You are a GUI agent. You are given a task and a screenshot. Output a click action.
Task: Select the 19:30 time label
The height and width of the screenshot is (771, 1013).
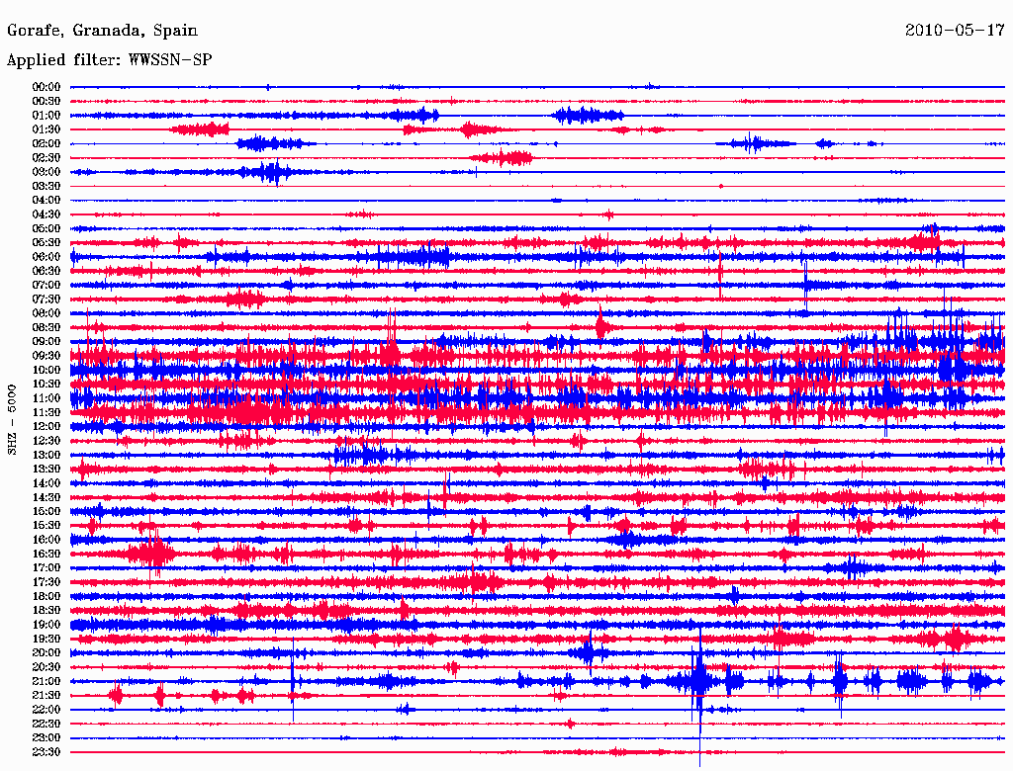point(46,640)
